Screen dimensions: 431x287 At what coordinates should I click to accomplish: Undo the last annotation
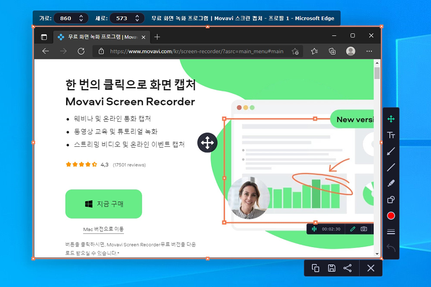tap(391, 248)
